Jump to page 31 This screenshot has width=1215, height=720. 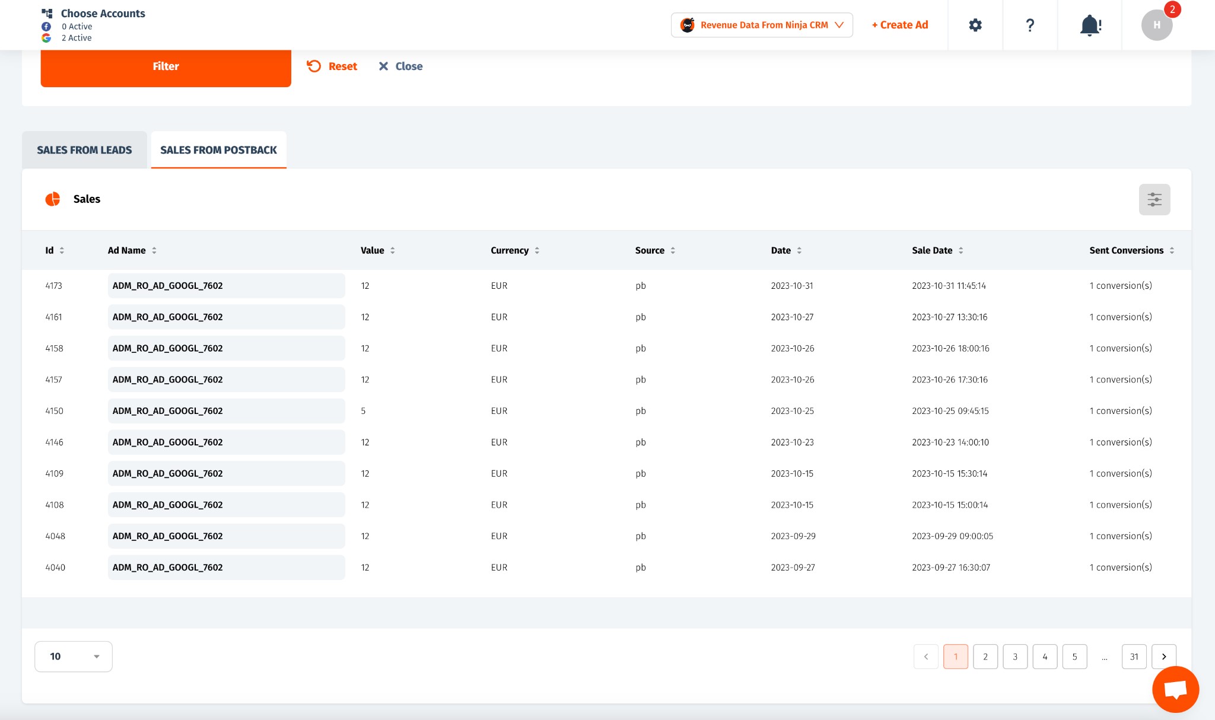coord(1134,657)
